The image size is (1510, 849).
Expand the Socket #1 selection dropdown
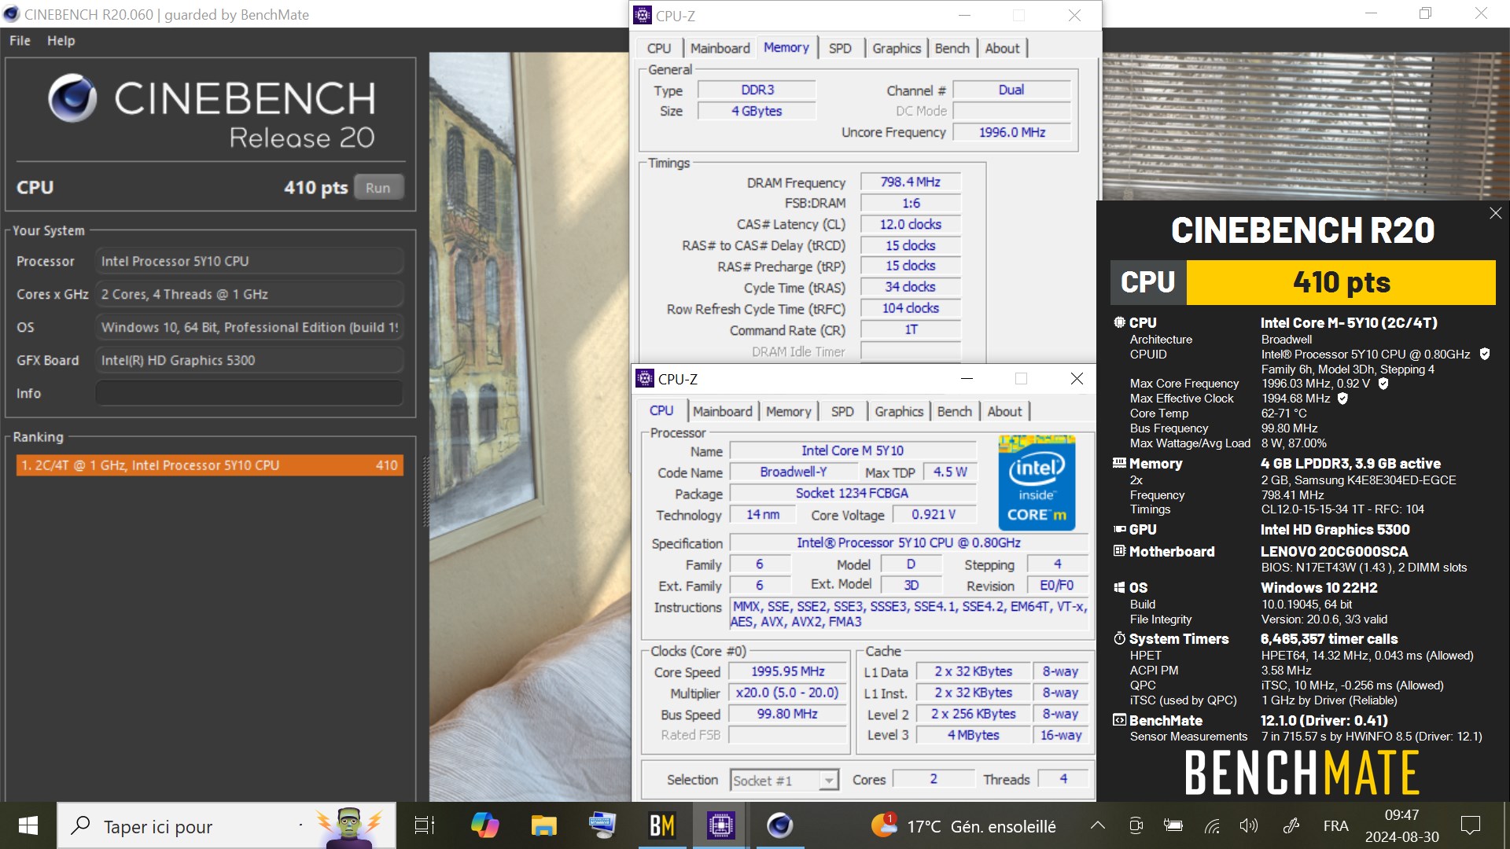point(828,780)
